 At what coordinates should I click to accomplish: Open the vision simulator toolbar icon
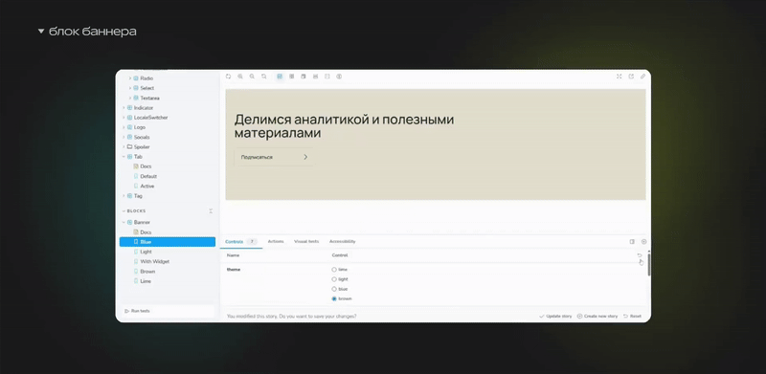point(339,77)
